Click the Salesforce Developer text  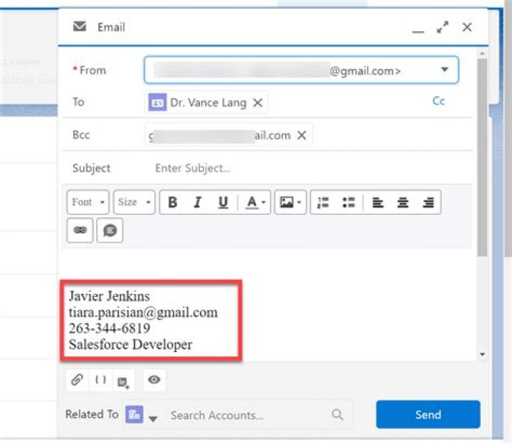pyautogui.click(x=131, y=344)
